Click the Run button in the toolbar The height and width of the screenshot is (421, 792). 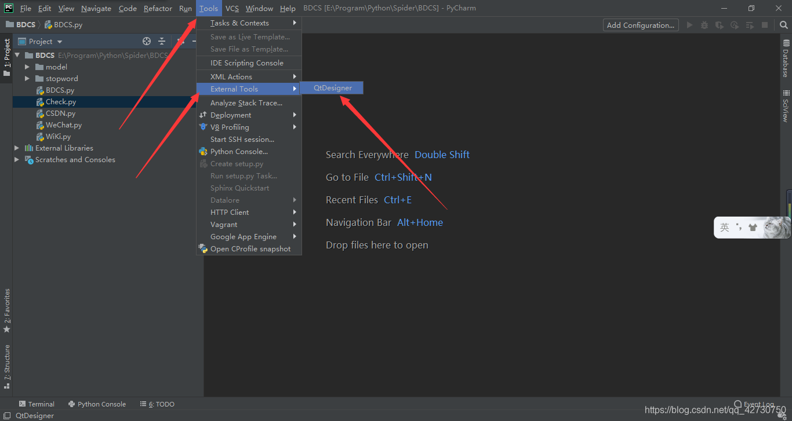point(689,25)
